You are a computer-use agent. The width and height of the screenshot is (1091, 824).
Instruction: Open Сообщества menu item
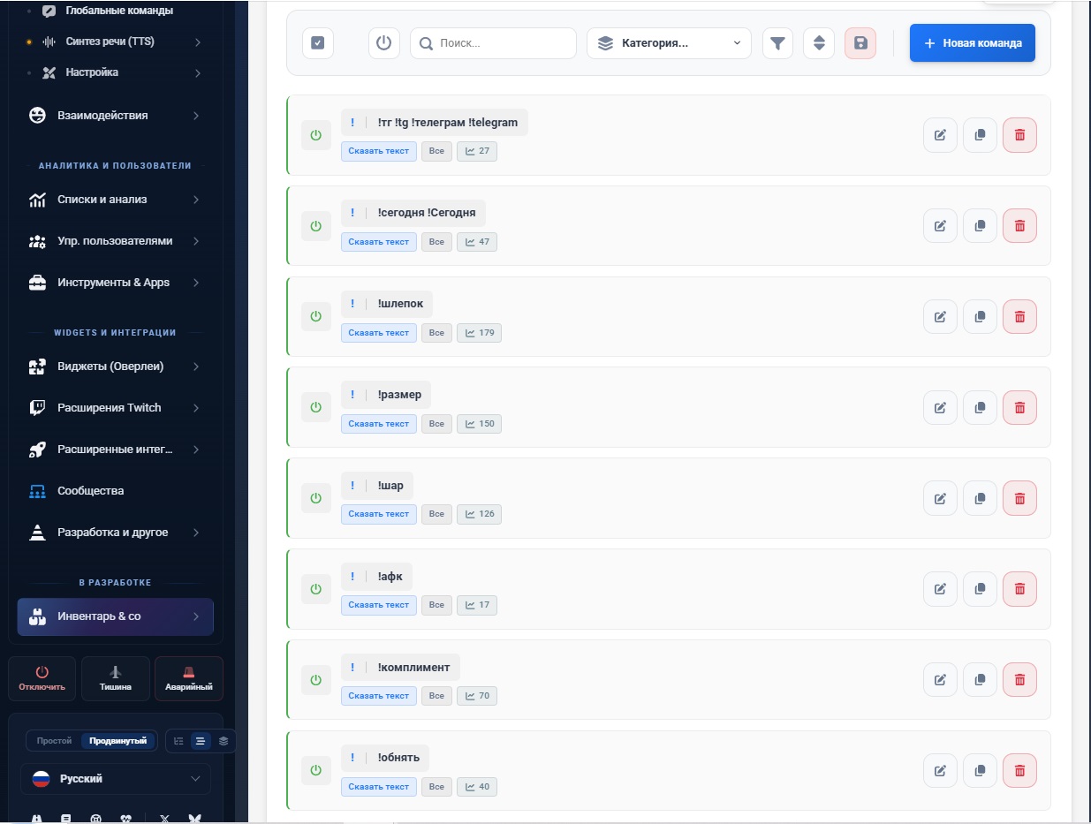coord(116,491)
